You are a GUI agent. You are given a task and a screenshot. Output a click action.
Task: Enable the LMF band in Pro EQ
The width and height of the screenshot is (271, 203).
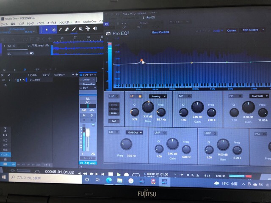tap(164, 132)
